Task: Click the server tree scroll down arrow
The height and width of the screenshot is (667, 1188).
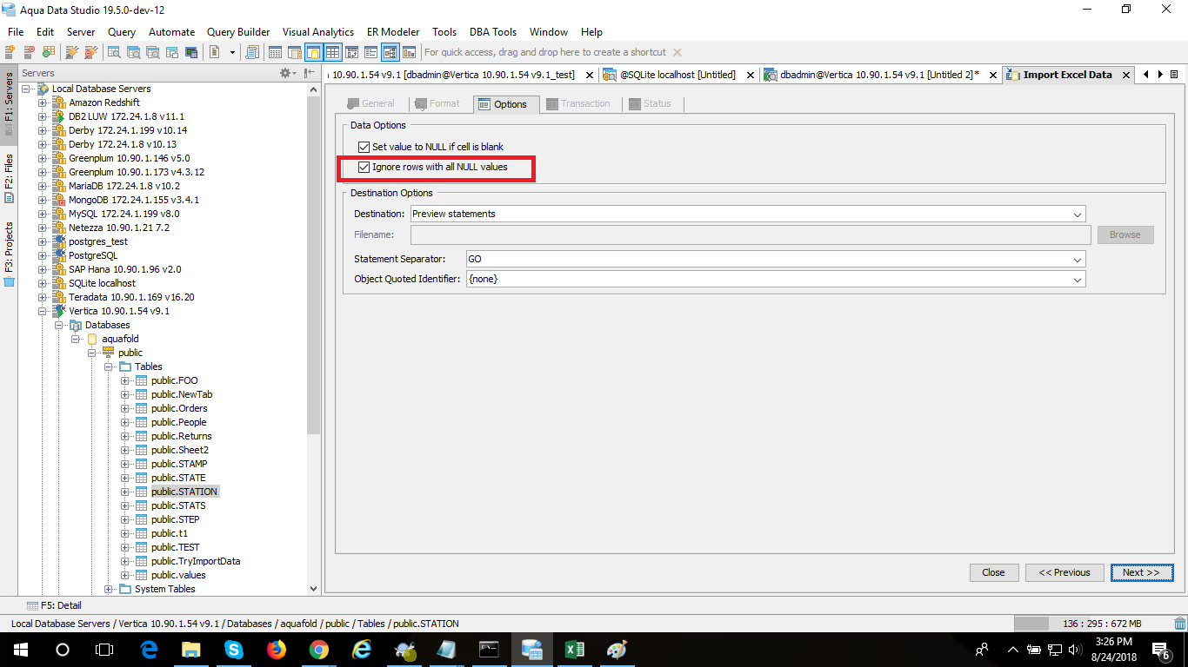Action: [314, 589]
